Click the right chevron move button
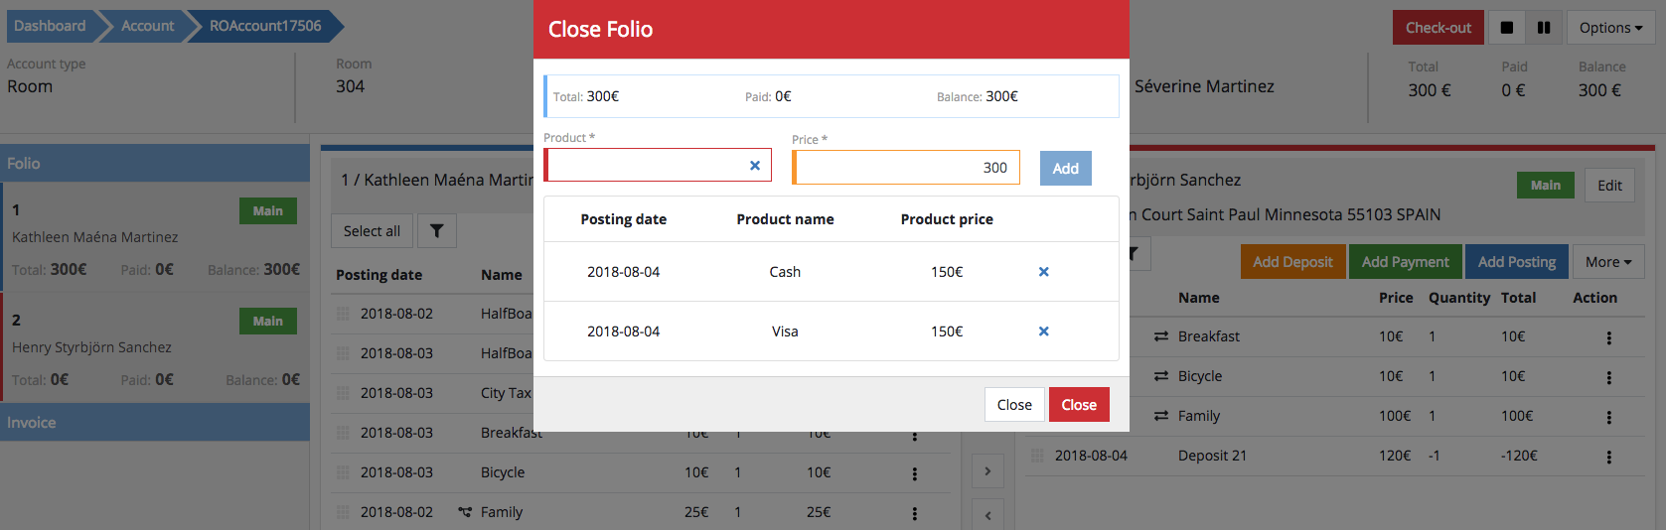 coord(987,471)
